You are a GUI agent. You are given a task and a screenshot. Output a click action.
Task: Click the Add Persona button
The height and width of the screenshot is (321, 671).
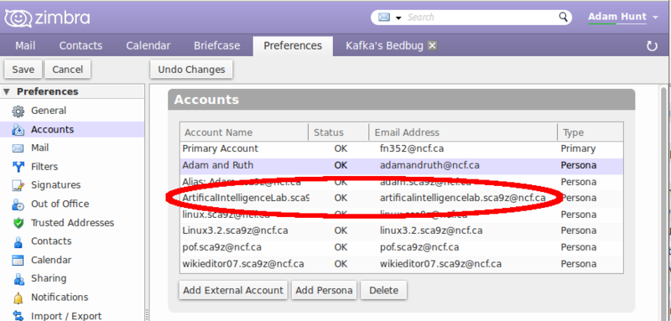pyautogui.click(x=324, y=290)
